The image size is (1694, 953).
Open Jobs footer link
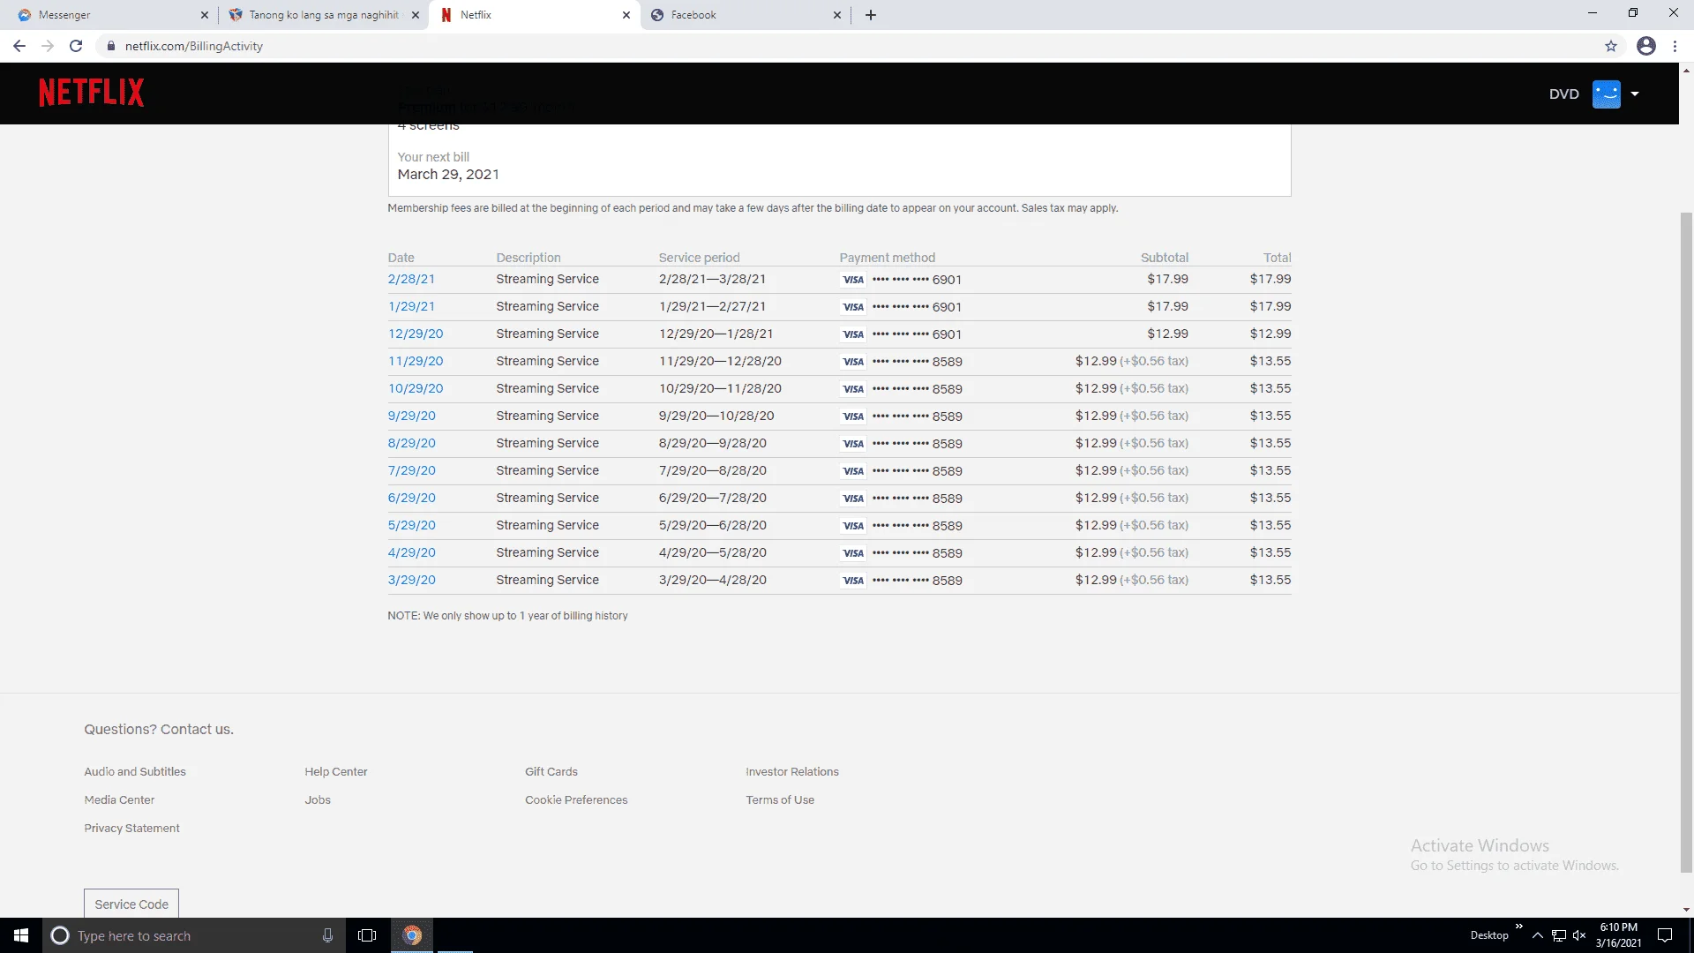pyautogui.click(x=318, y=800)
